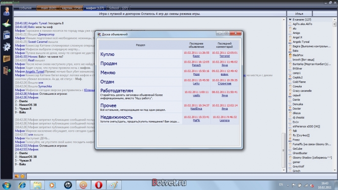Click the notepad with pencil sidebar icon

6,23
